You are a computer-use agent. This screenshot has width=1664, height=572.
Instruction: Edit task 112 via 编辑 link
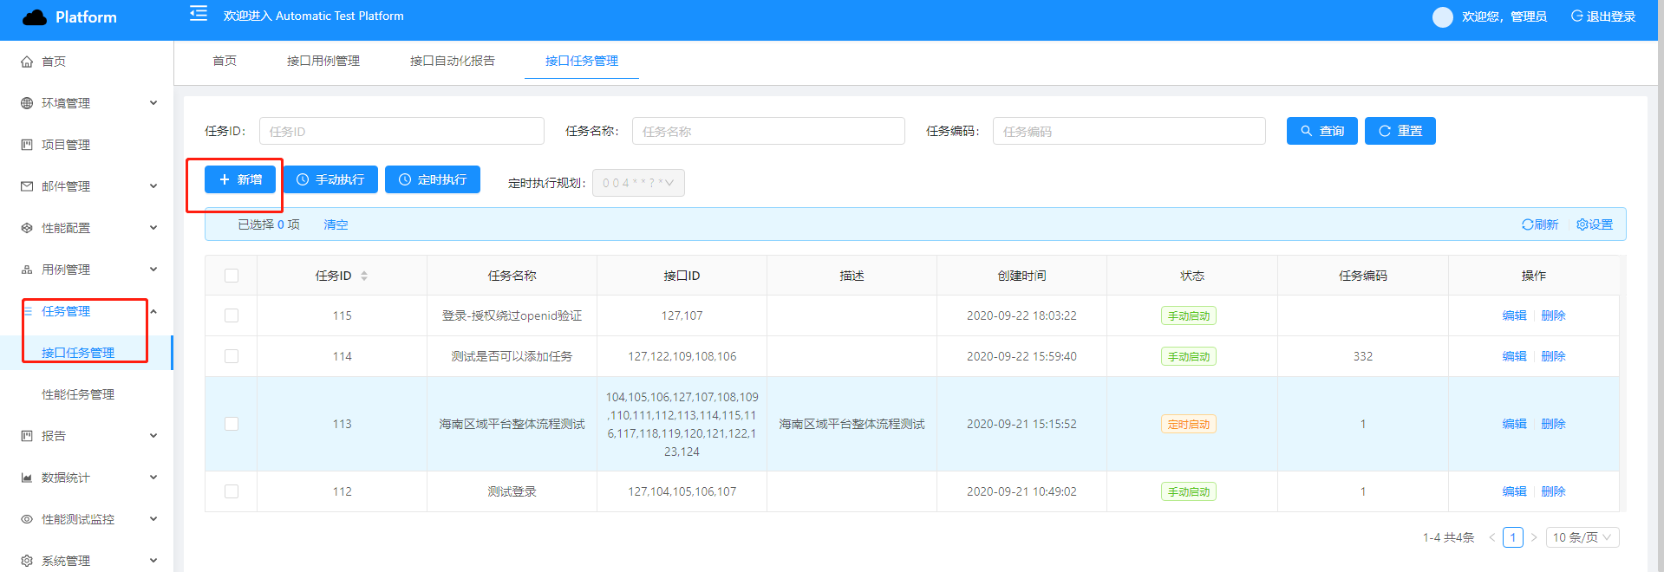click(1514, 491)
